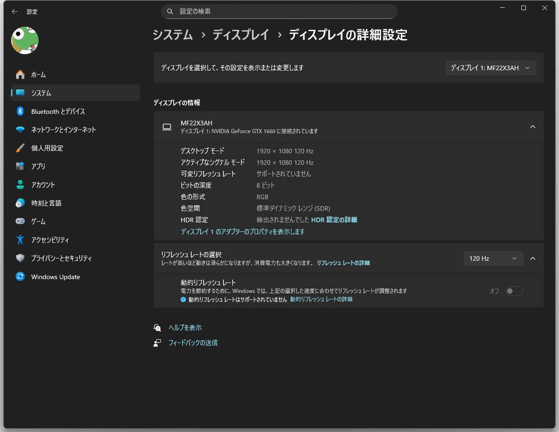Click the Bluetooth icon in sidebar

(x=20, y=112)
